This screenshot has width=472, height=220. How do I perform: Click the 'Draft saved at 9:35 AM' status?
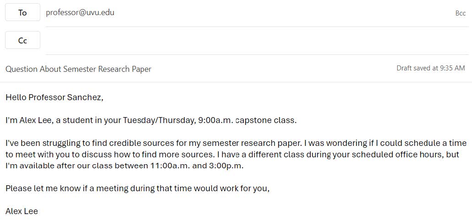[430, 68]
